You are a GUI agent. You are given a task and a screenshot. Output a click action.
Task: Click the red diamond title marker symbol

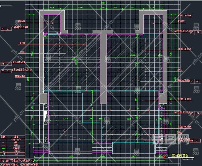tap(164, 157)
